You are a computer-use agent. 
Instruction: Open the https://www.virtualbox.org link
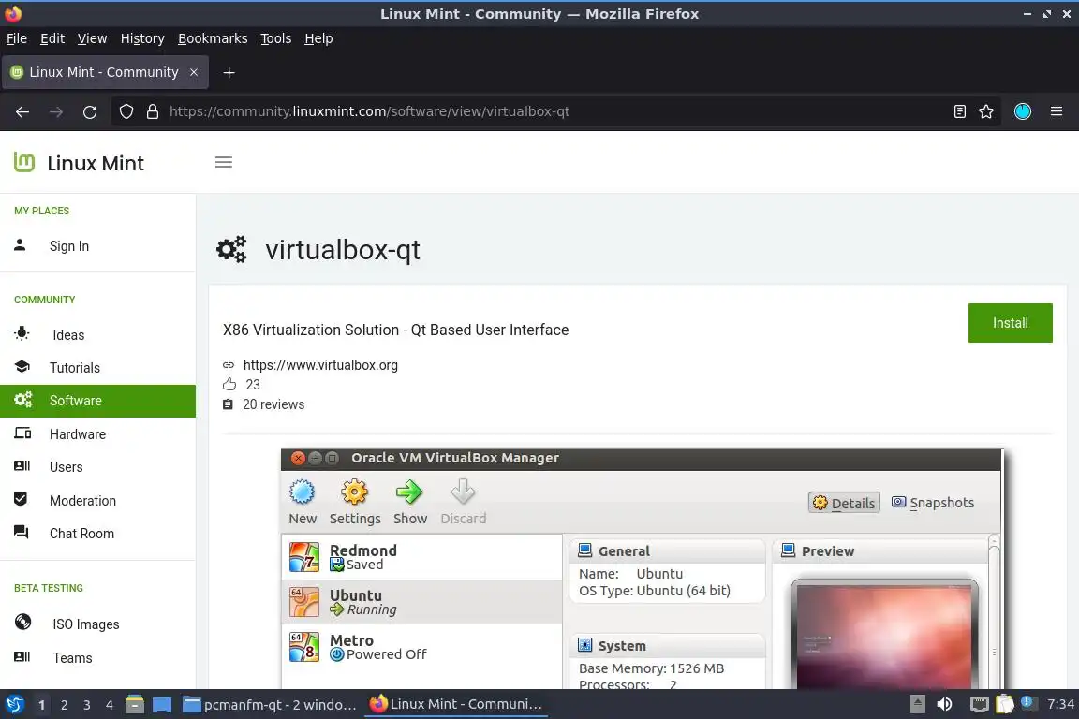tap(320, 365)
